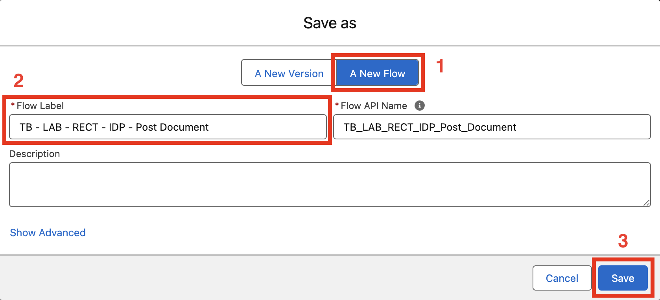This screenshot has height=300, width=660.
Task: Click the Description label text
Action: point(35,154)
